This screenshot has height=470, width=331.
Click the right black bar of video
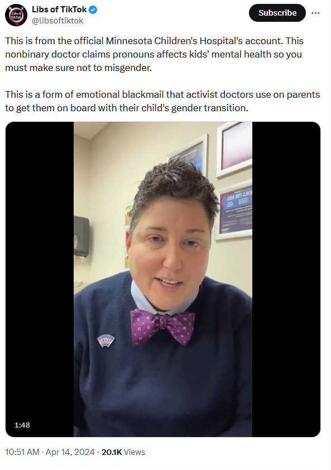(286, 279)
